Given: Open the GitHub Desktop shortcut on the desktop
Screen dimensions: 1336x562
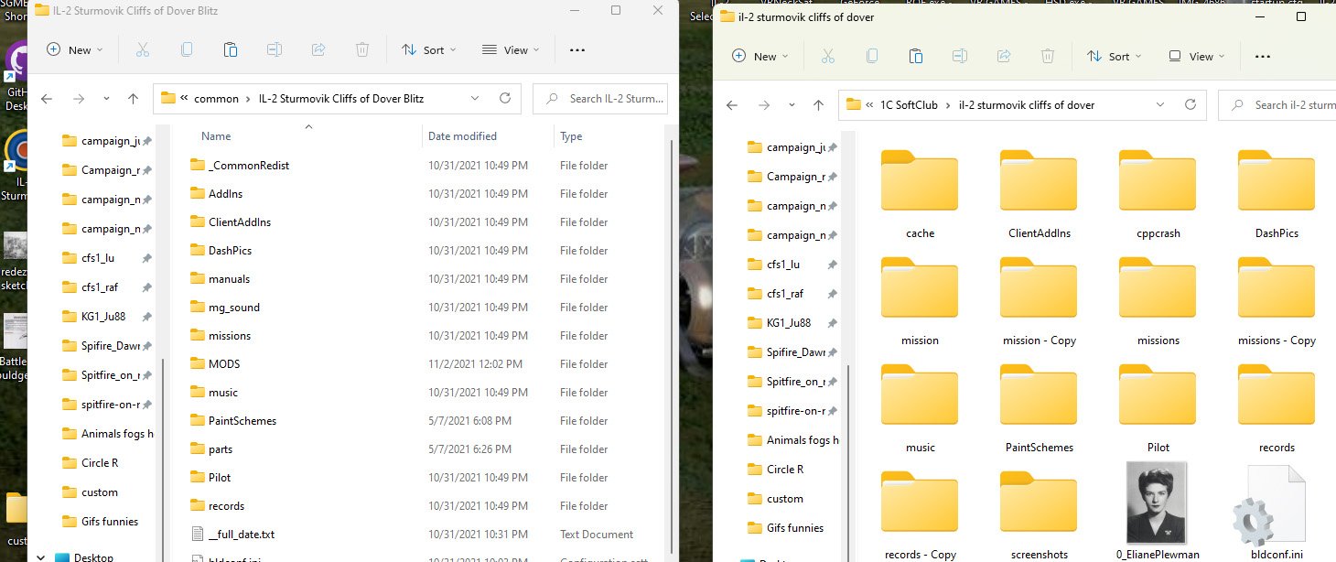Looking at the screenshot, I should coord(16,73).
